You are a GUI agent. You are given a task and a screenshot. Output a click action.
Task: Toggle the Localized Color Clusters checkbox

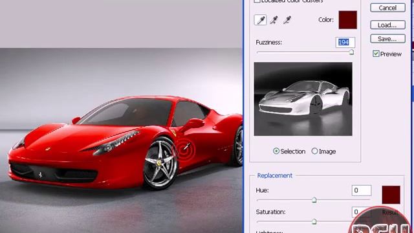click(x=257, y=1)
